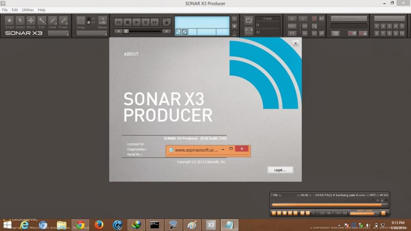Select screenset number 1
The height and width of the screenshot is (231, 411).
(377, 26)
